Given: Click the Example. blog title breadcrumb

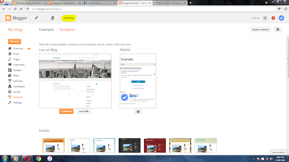Looking at the screenshot, I should [x=47, y=30].
